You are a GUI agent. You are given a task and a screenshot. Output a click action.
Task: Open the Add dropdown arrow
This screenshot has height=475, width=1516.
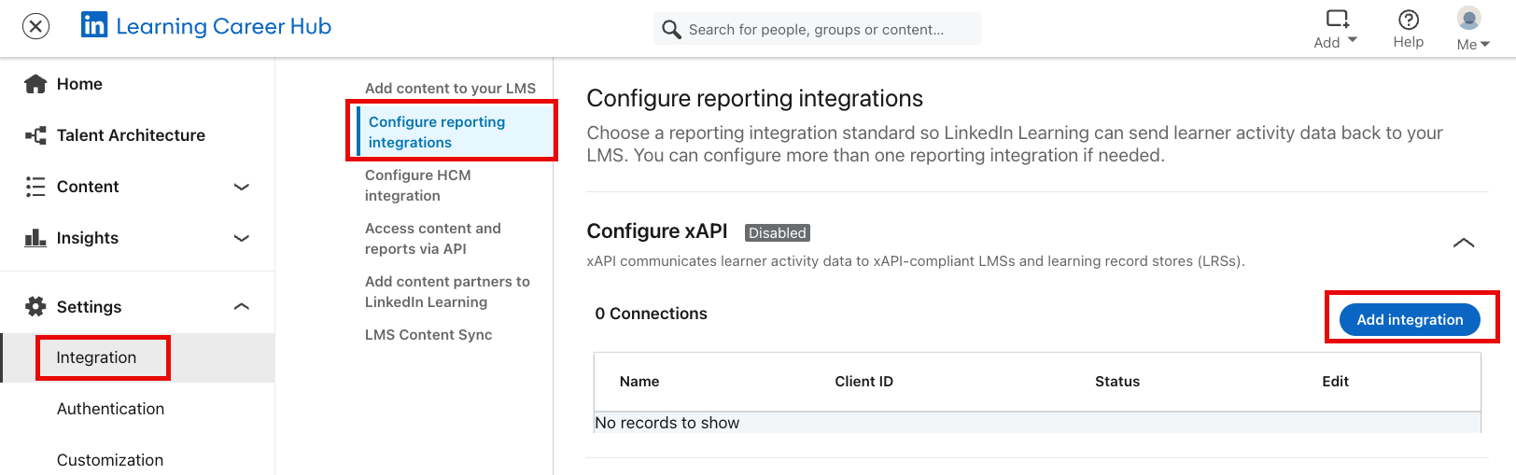click(1353, 40)
